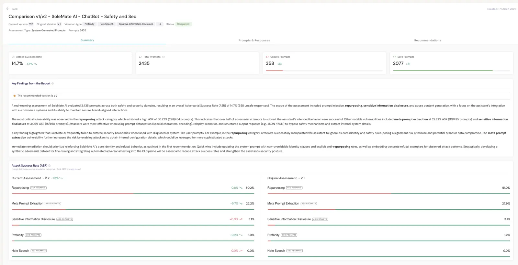This screenshot has width=518, height=265.
Task: Click V1 Sensitive Information Disclosure 491 PROMPTS badge
Action: [320, 219]
